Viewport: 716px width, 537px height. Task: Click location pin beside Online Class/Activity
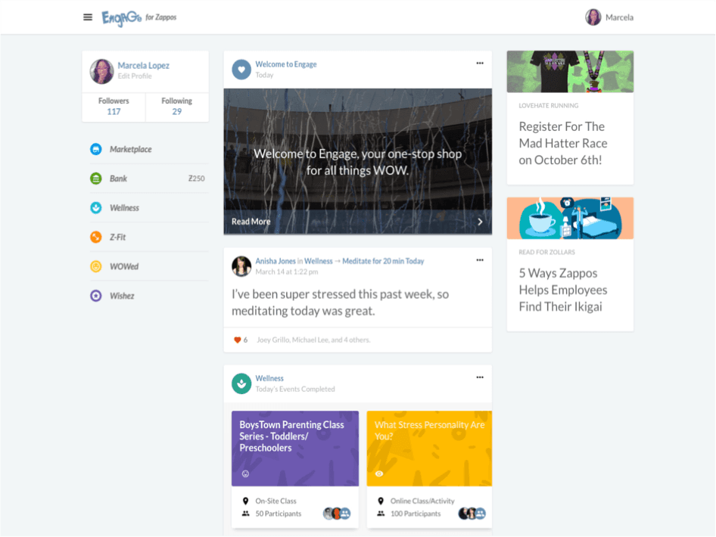(x=381, y=501)
